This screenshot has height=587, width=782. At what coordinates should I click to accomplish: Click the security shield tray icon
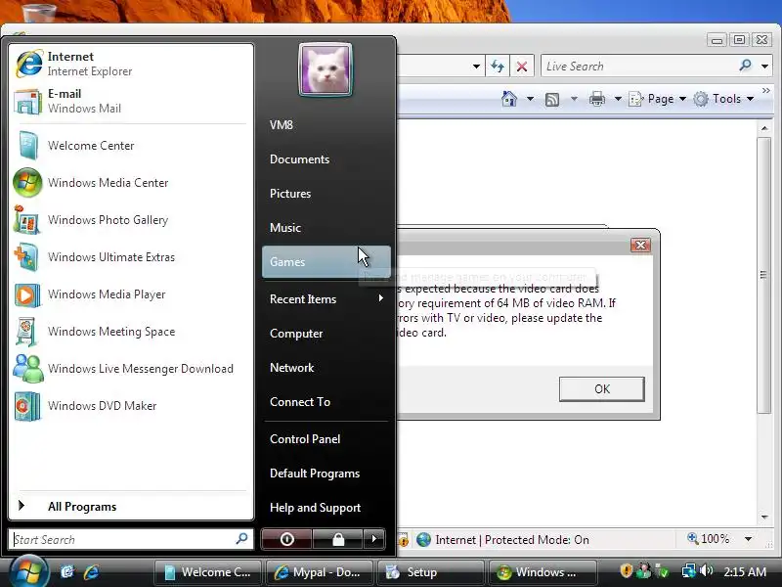click(626, 570)
